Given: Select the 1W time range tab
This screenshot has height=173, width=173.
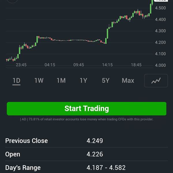Looking at the screenshot, I should pyautogui.click(x=39, y=80).
